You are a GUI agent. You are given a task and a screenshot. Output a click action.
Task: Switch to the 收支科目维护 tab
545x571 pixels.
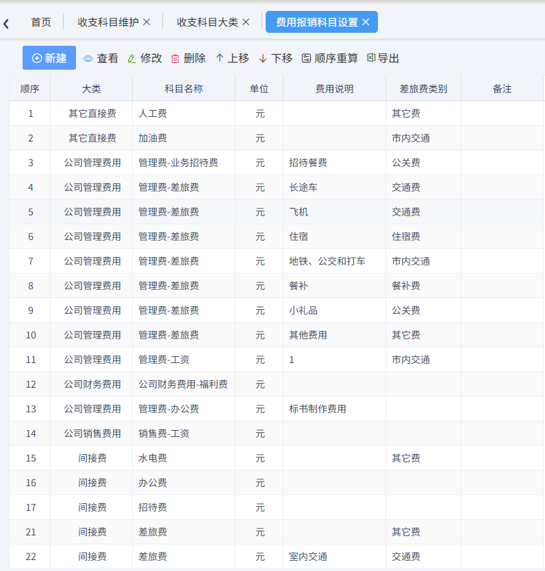pyautogui.click(x=108, y=22)
